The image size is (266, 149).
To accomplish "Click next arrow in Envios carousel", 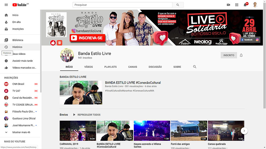I will [244, 131].
